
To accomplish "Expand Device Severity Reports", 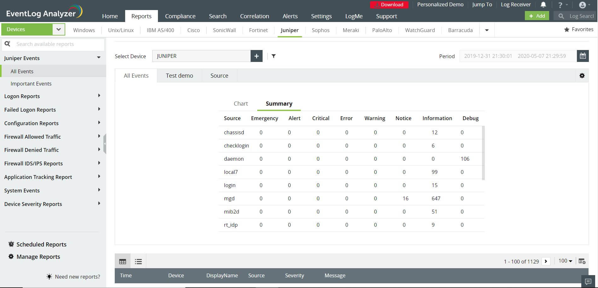I will coord(99,203).
